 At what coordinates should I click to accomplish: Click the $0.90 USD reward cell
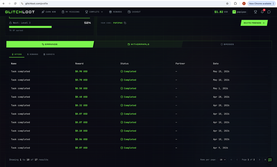click(81, 71)
